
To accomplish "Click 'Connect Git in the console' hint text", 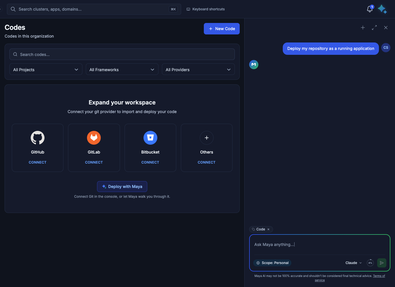I will click(122, 197).
